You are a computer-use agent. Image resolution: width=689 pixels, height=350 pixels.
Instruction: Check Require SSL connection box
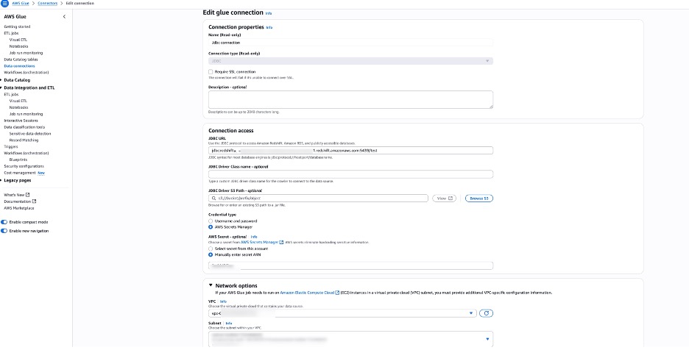coord(211,71)
